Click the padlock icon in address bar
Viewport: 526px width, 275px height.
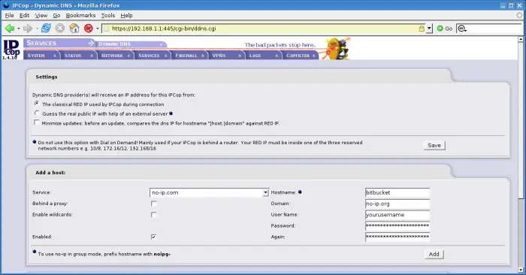pos(422,29)
